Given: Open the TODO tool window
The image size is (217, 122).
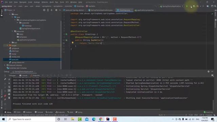Looking at the screenshot, I should click(x=17, y=112).
